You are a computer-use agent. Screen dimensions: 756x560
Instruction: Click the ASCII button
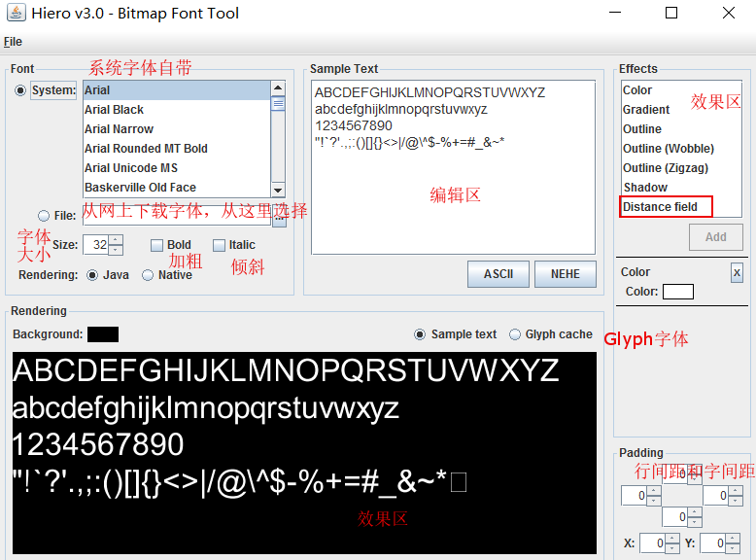498,274
